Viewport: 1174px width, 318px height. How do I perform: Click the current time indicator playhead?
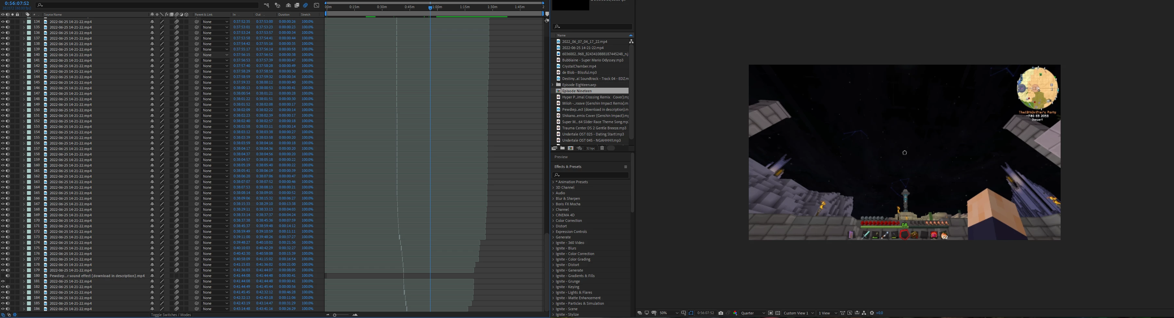point(430,8)
